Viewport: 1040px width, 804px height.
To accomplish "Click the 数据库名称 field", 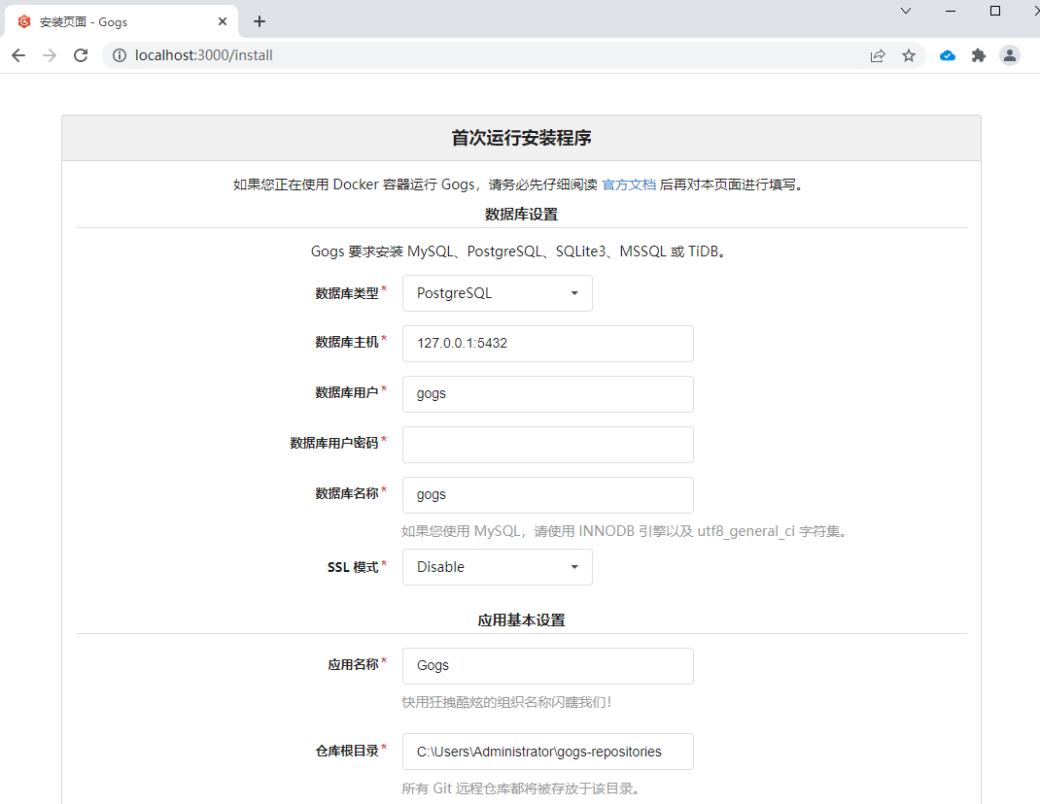I will pos(548,495).
